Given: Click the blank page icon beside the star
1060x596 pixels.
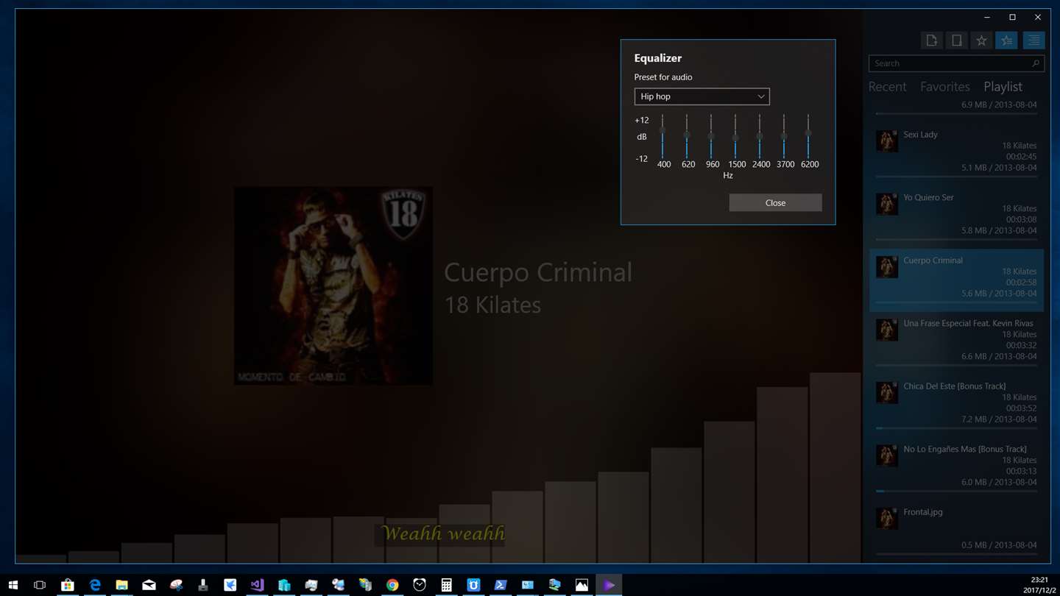Looking at the screenshot, I should click(957, 41).
